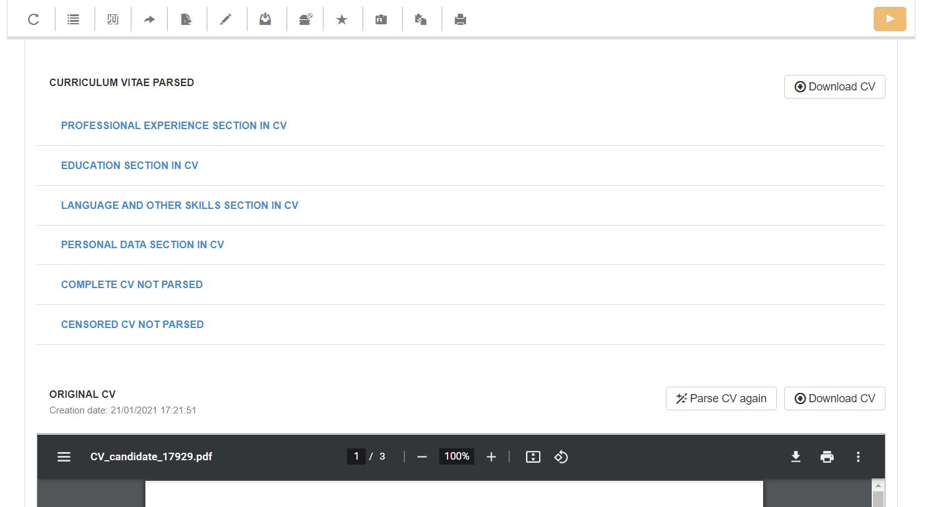Open PDF viewer more actions menu
The image size is (926, 507).
point(858,456)
